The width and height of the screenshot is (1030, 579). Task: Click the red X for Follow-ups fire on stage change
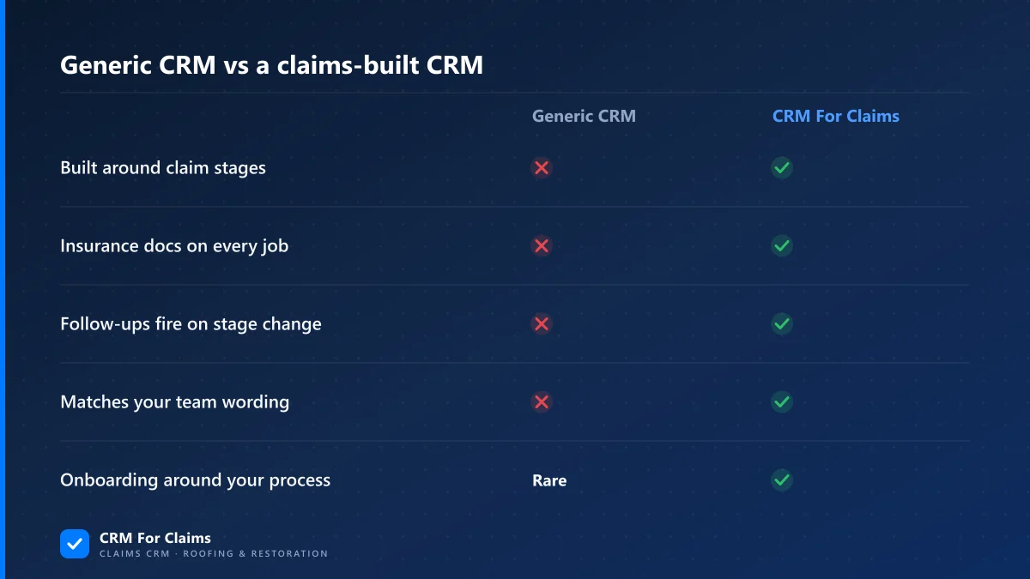[542, 324]
